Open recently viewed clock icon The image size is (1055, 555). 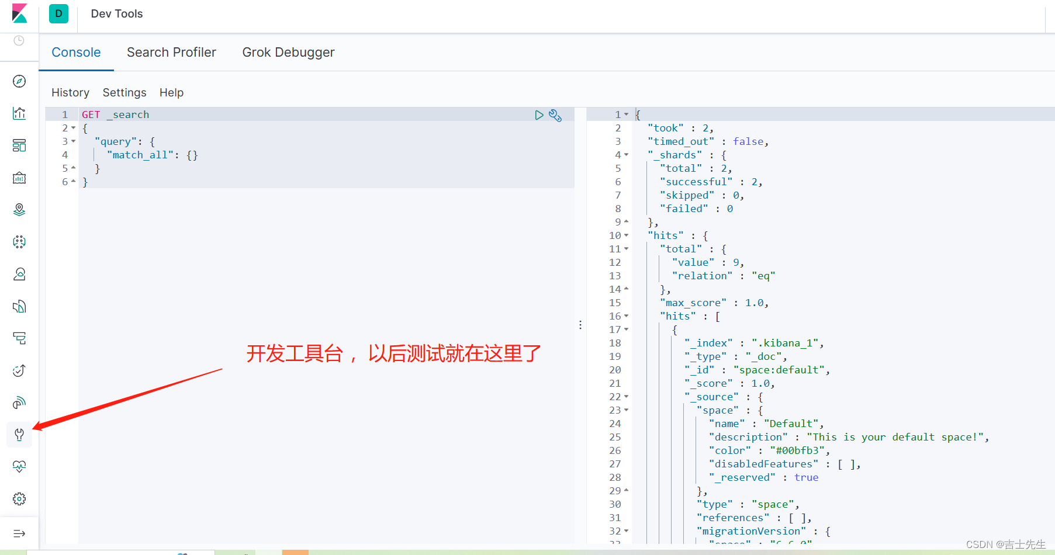(x=19, y=40)
